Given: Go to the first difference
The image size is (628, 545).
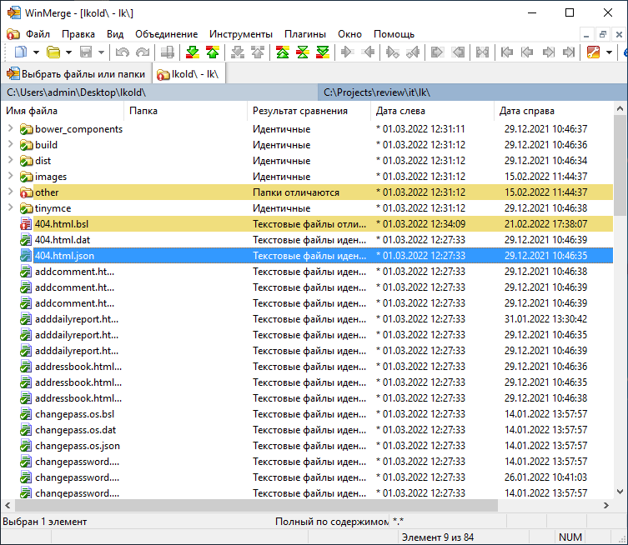Looking at the screenshot, I should click(x=282, y=52).
